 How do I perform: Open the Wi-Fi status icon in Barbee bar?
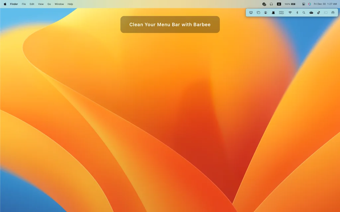tap(290, 12)
